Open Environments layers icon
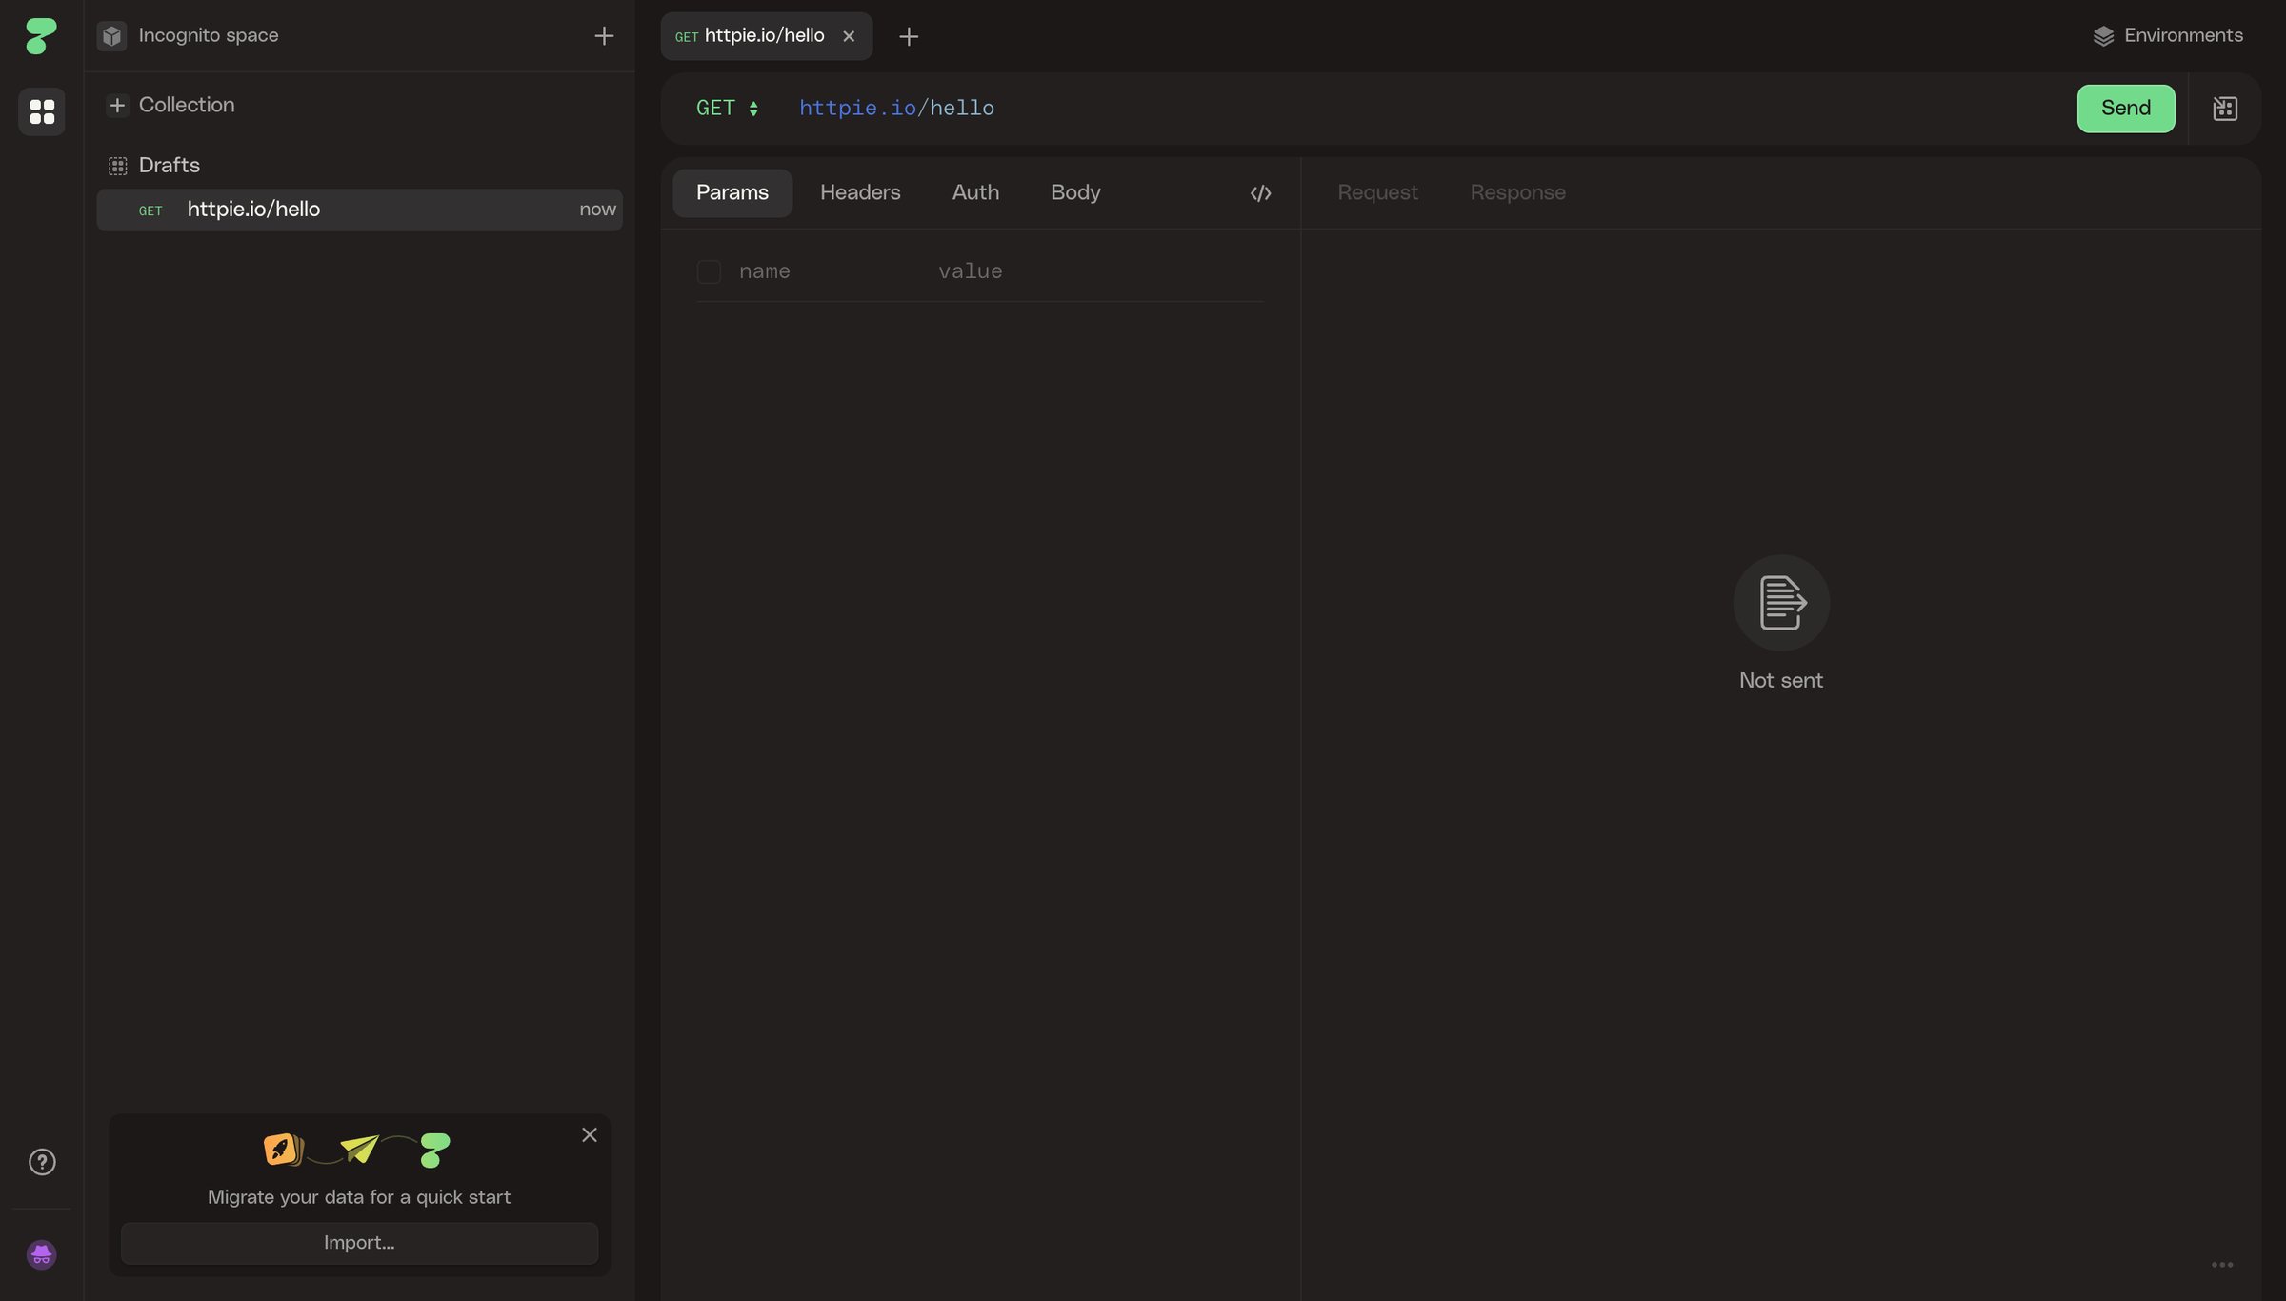Viewport: 2286px width, 1301px height. click(2103, 36)
